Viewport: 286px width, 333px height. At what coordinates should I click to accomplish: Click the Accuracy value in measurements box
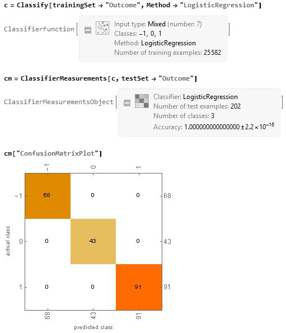point(229,126)
